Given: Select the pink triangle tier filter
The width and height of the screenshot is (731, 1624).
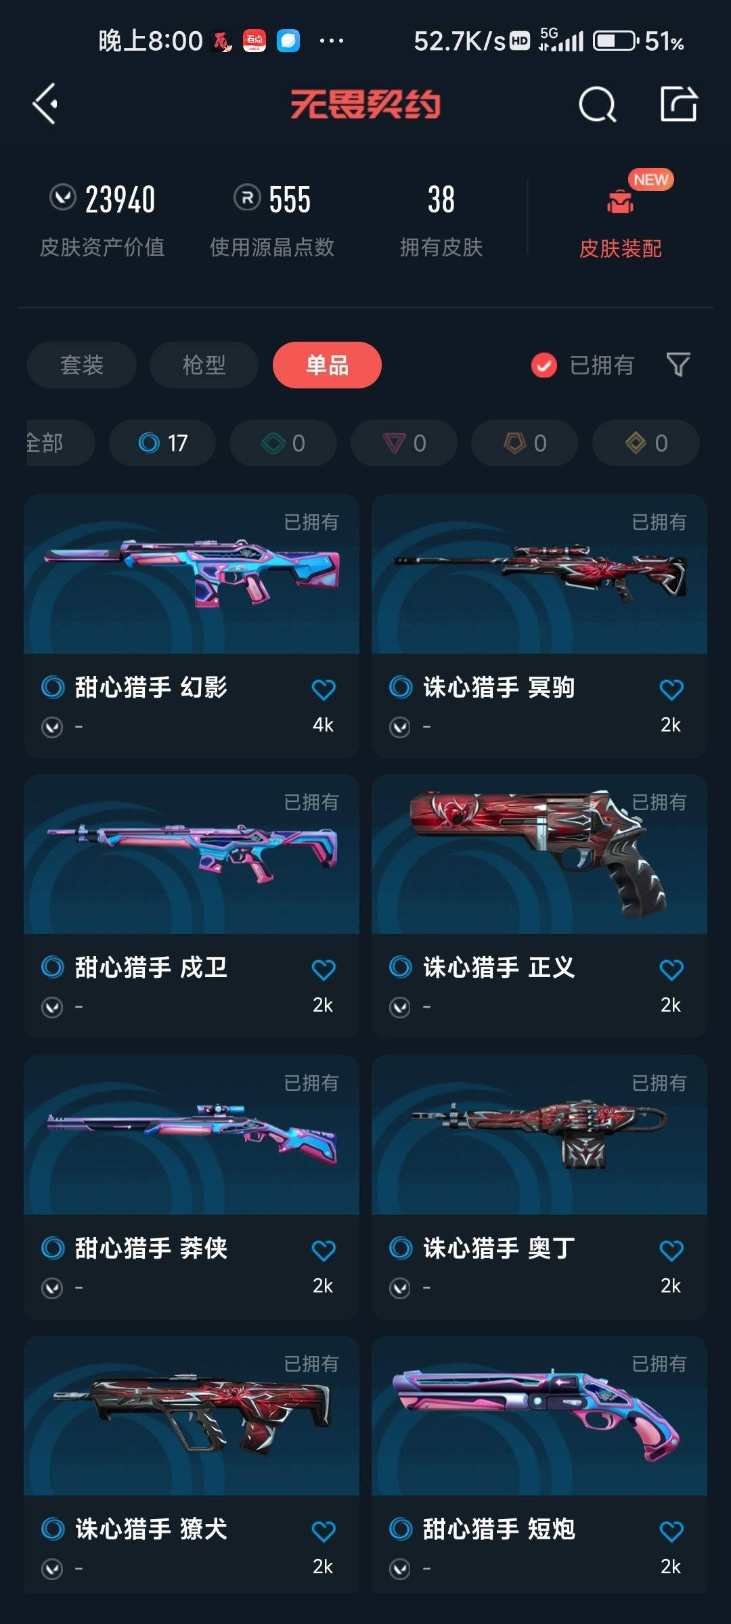Looking at the screenshot, I should pos(404,443).
